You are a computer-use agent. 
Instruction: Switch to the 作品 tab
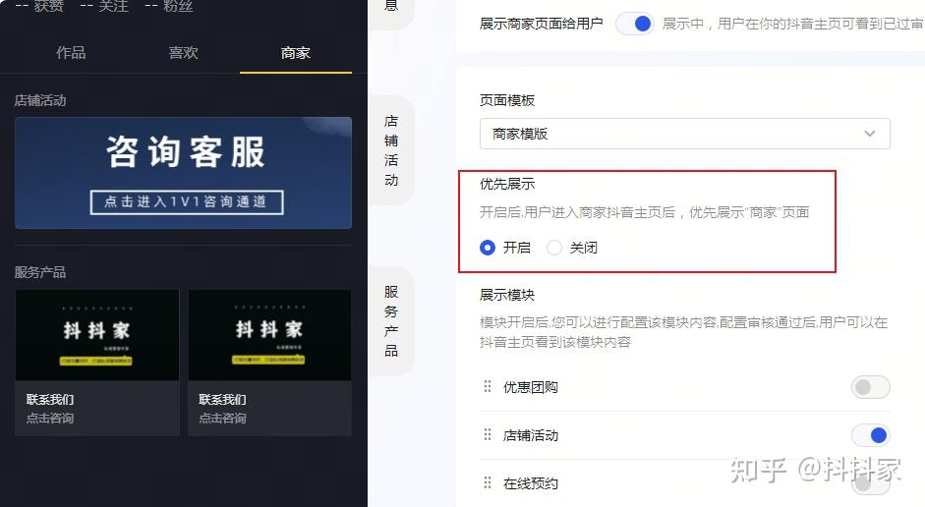(x=71, y=53)
